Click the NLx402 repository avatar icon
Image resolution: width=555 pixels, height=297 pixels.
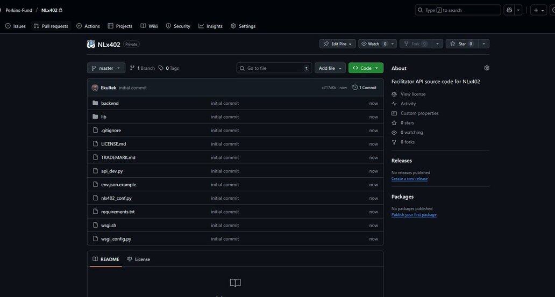(x=91, y=44)
